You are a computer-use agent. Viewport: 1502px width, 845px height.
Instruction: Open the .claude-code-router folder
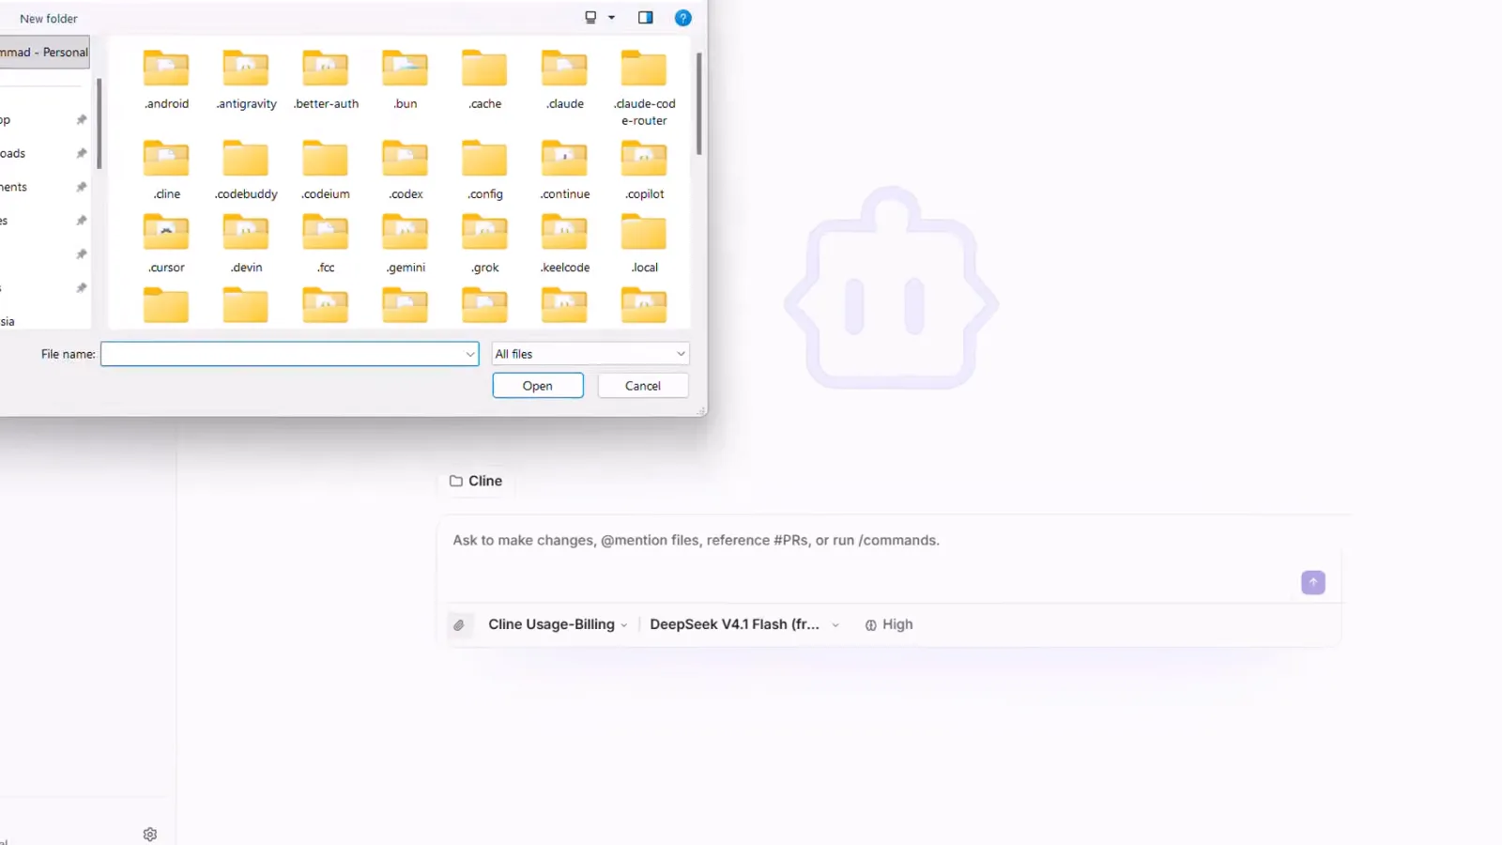tap(644, 88)
